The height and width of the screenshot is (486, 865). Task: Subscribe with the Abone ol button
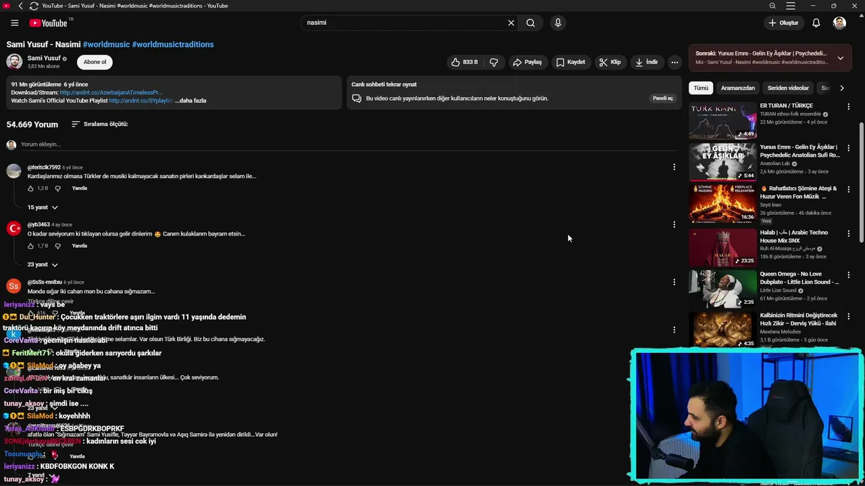(95, 62)
